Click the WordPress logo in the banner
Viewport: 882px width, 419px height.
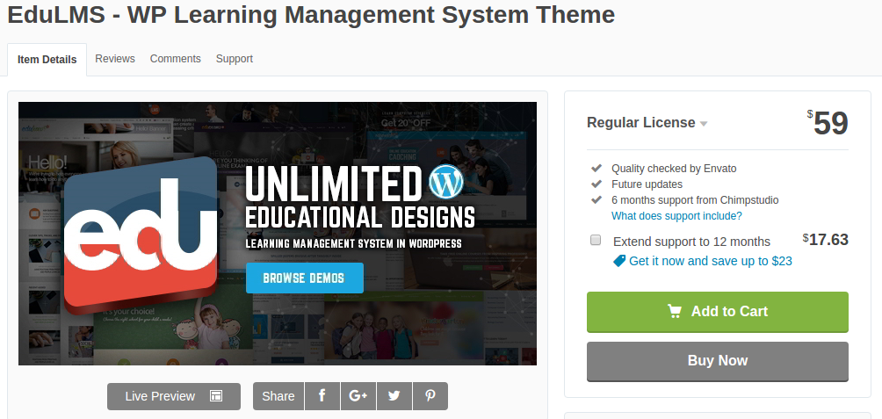(446, 182)
